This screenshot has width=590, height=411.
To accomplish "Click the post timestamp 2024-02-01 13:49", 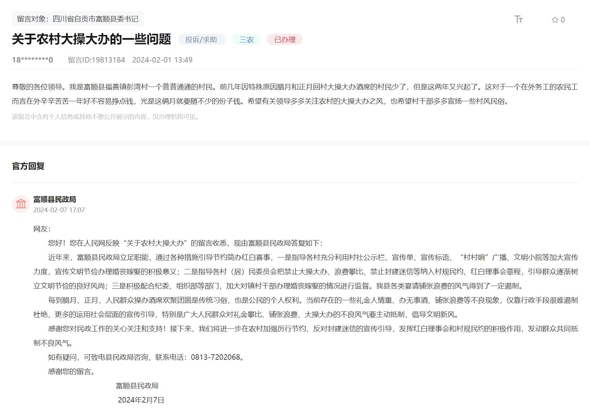I will tap(162, 60).
